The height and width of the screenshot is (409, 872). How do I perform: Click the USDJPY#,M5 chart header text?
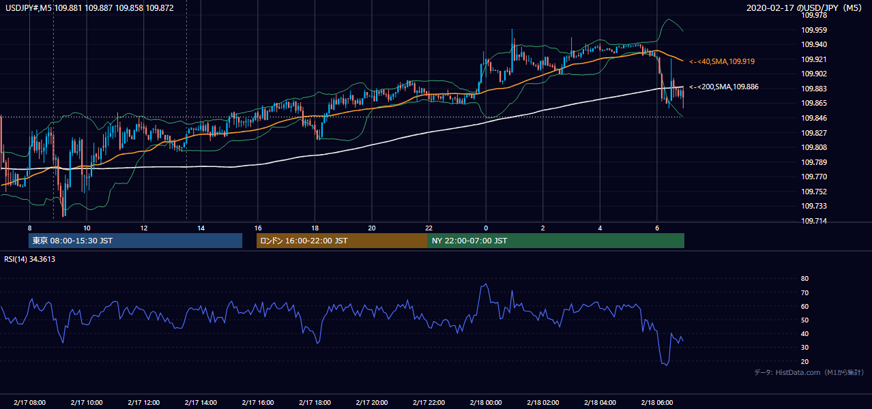tap(89, 8)
